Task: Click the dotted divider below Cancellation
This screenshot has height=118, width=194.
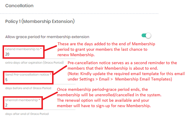Action: click(79, 14)
